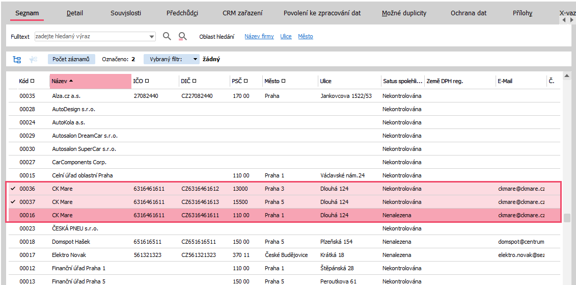This screenshot has width=576, height=285.
Task: Uncheck the row 00036 CK Mare
Action: (13, 189)
